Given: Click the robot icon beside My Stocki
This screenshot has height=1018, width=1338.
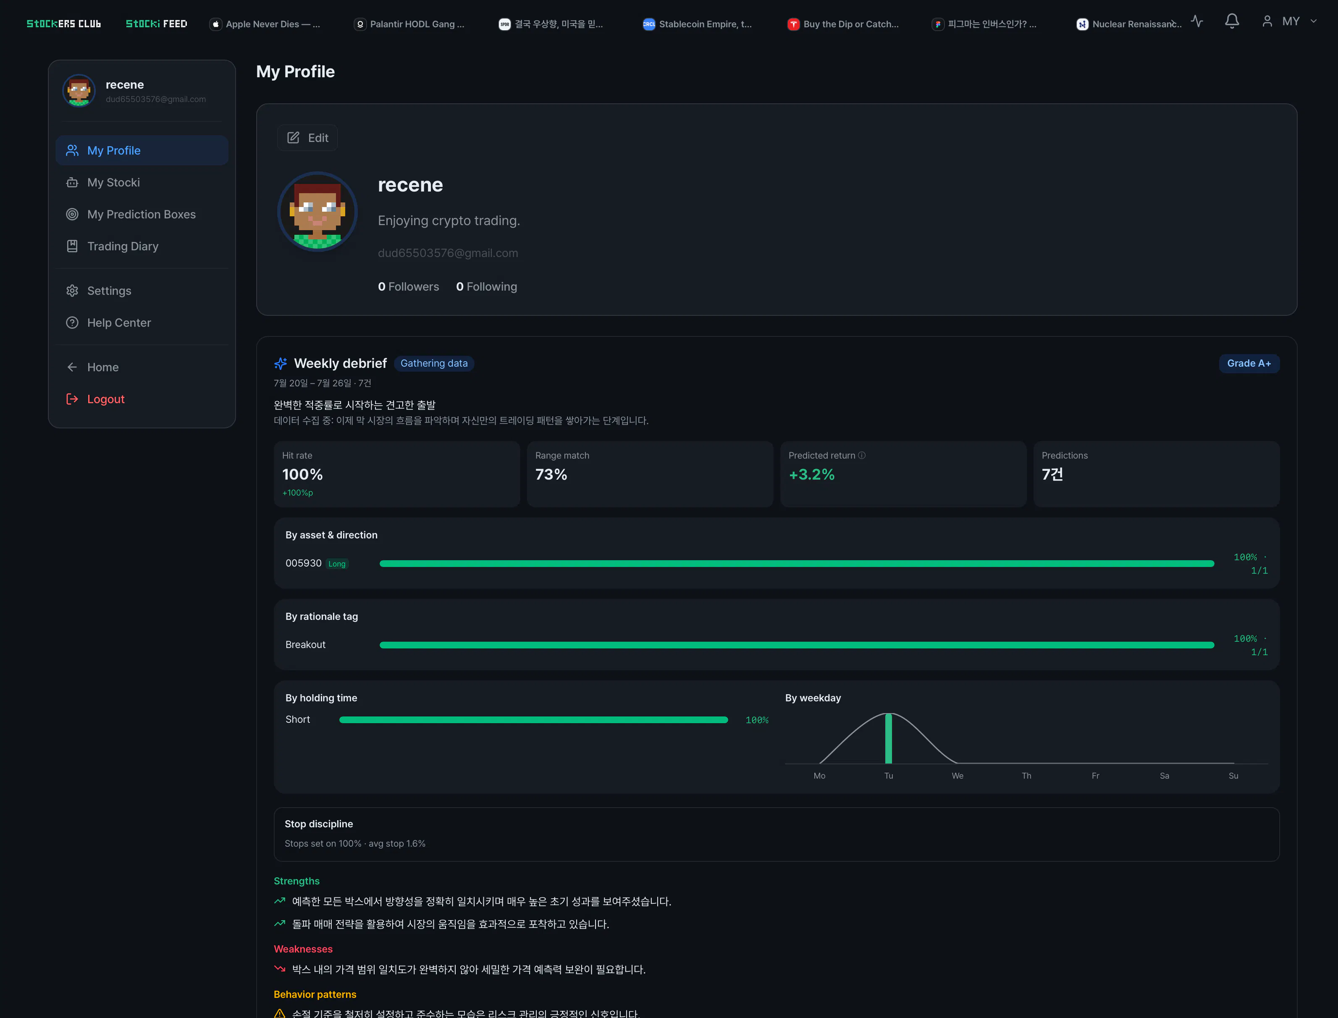Looking at the screenshot, I should 72,182.
